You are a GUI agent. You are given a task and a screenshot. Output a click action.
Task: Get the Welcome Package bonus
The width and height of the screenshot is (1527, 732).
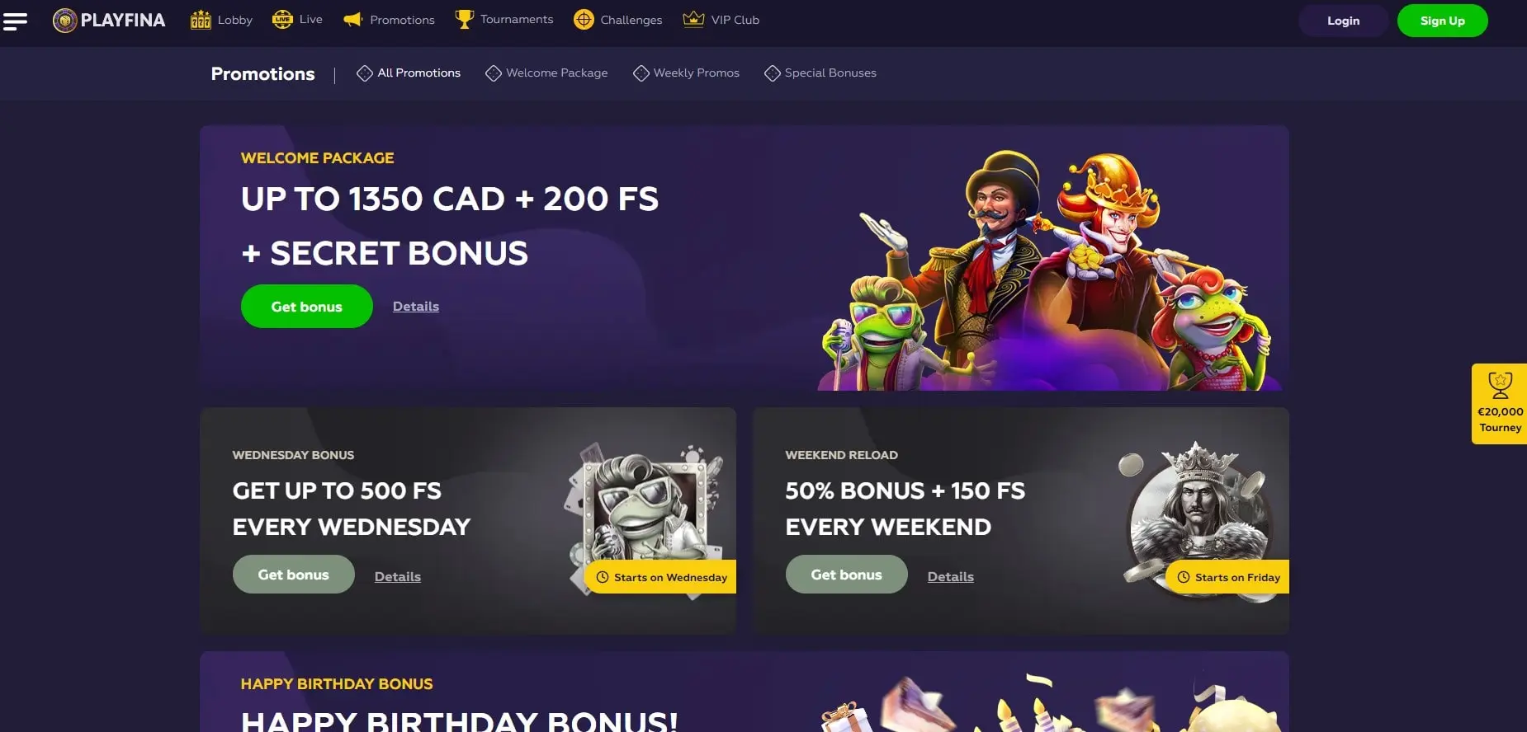point(307,307)
